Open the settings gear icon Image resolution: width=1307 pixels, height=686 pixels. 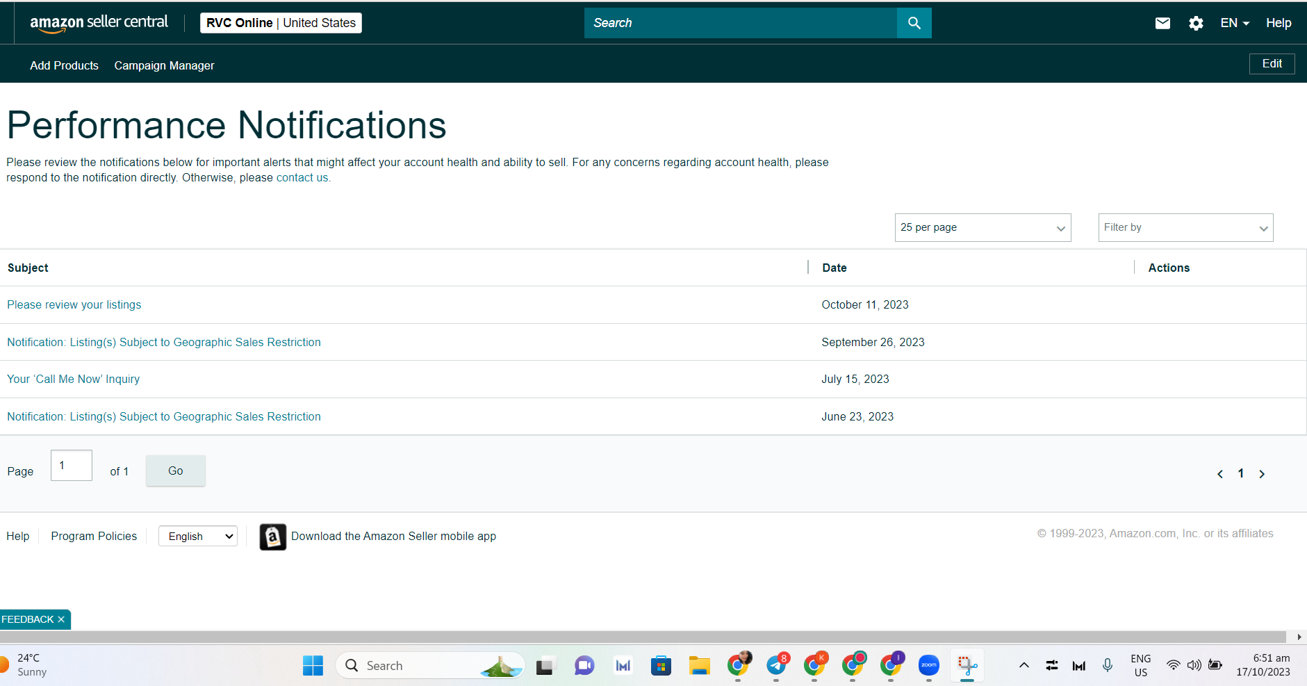(x=1196, y=23)
